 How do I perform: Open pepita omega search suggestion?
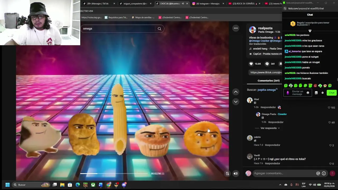click(267, 90)
